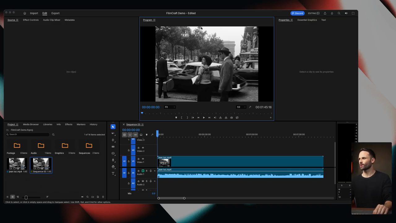Add marker in Program monitor

click(176, 118)
